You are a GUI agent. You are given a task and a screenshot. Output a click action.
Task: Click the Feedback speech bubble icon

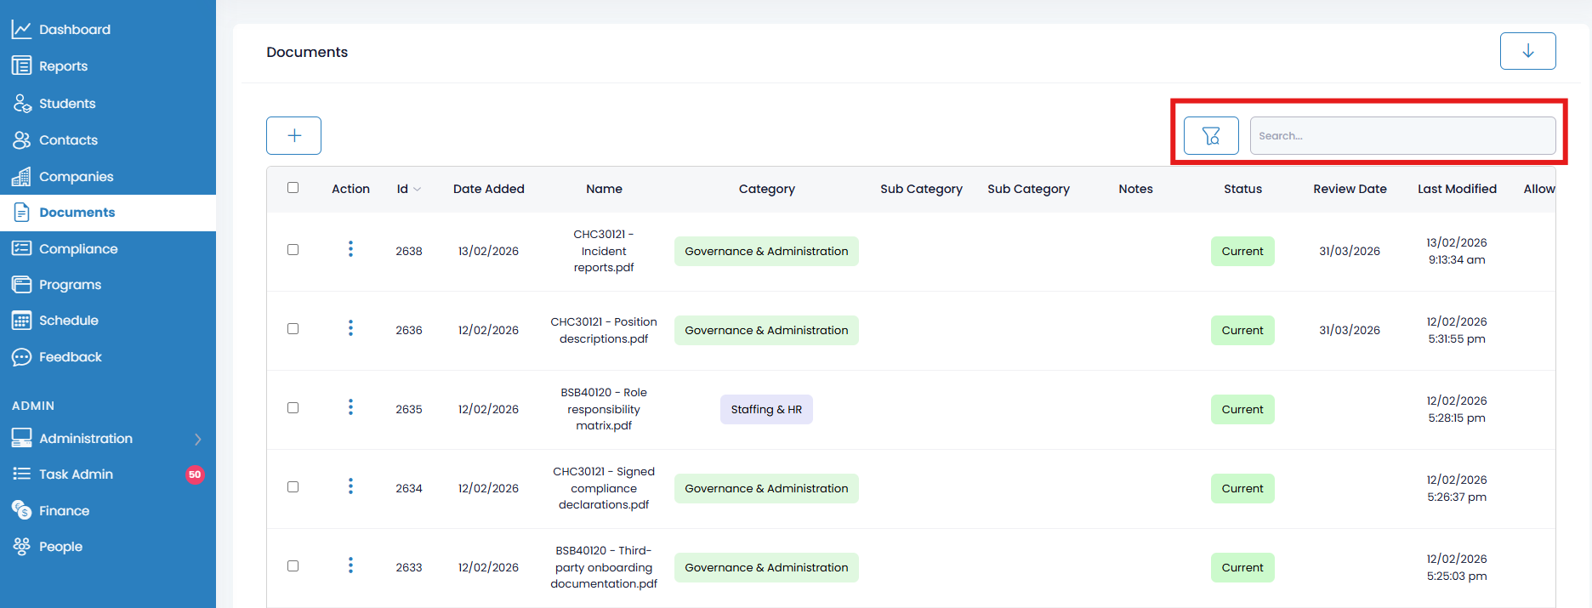pos(21,357)
